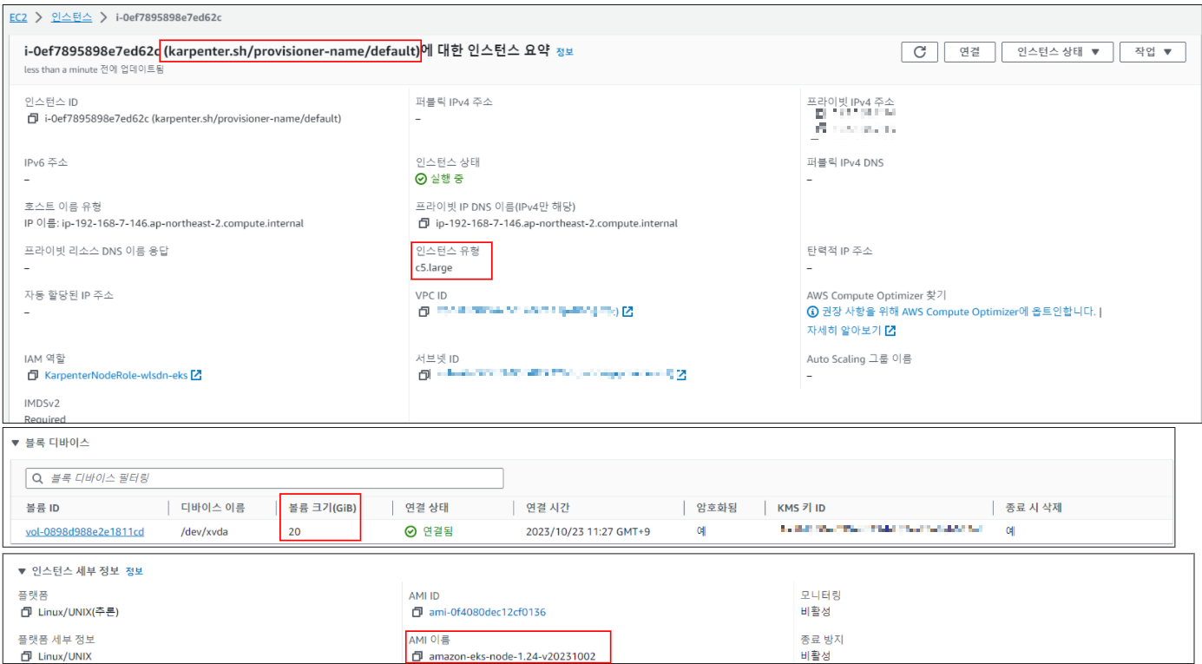Screen dimensions: 1202x664
Task: Go to 인스턴스 breadcrumb link
Action: (72, 16)
